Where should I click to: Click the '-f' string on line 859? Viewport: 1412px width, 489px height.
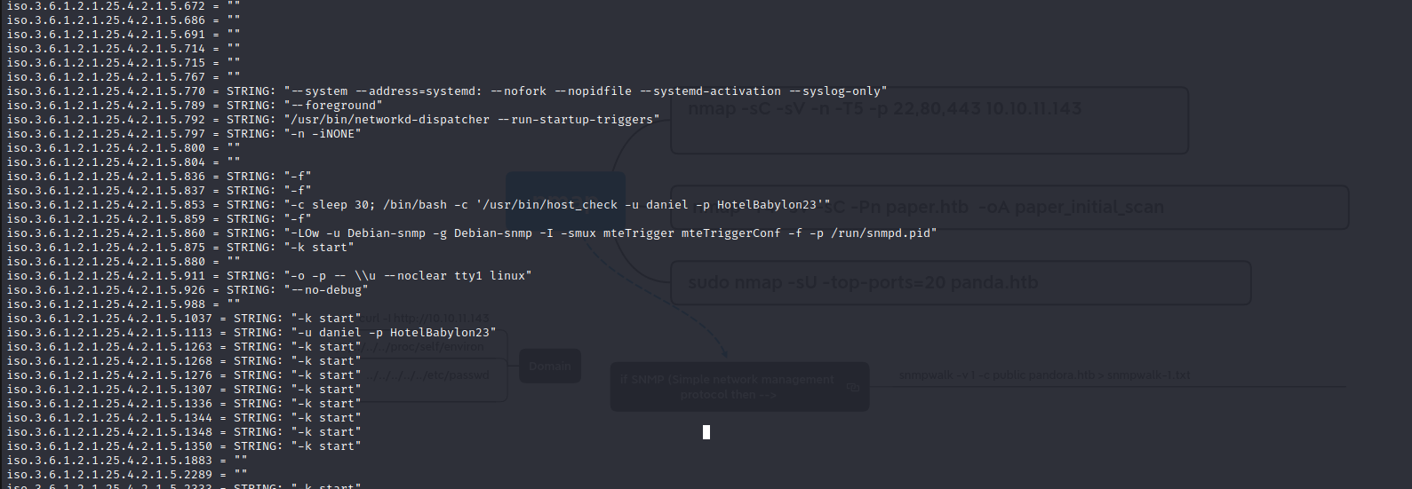(x=298, y=219)
